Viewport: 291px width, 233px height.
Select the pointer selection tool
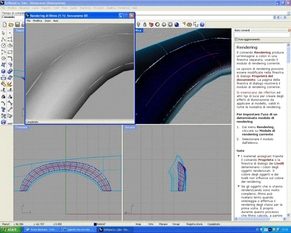tap(3, 33)
